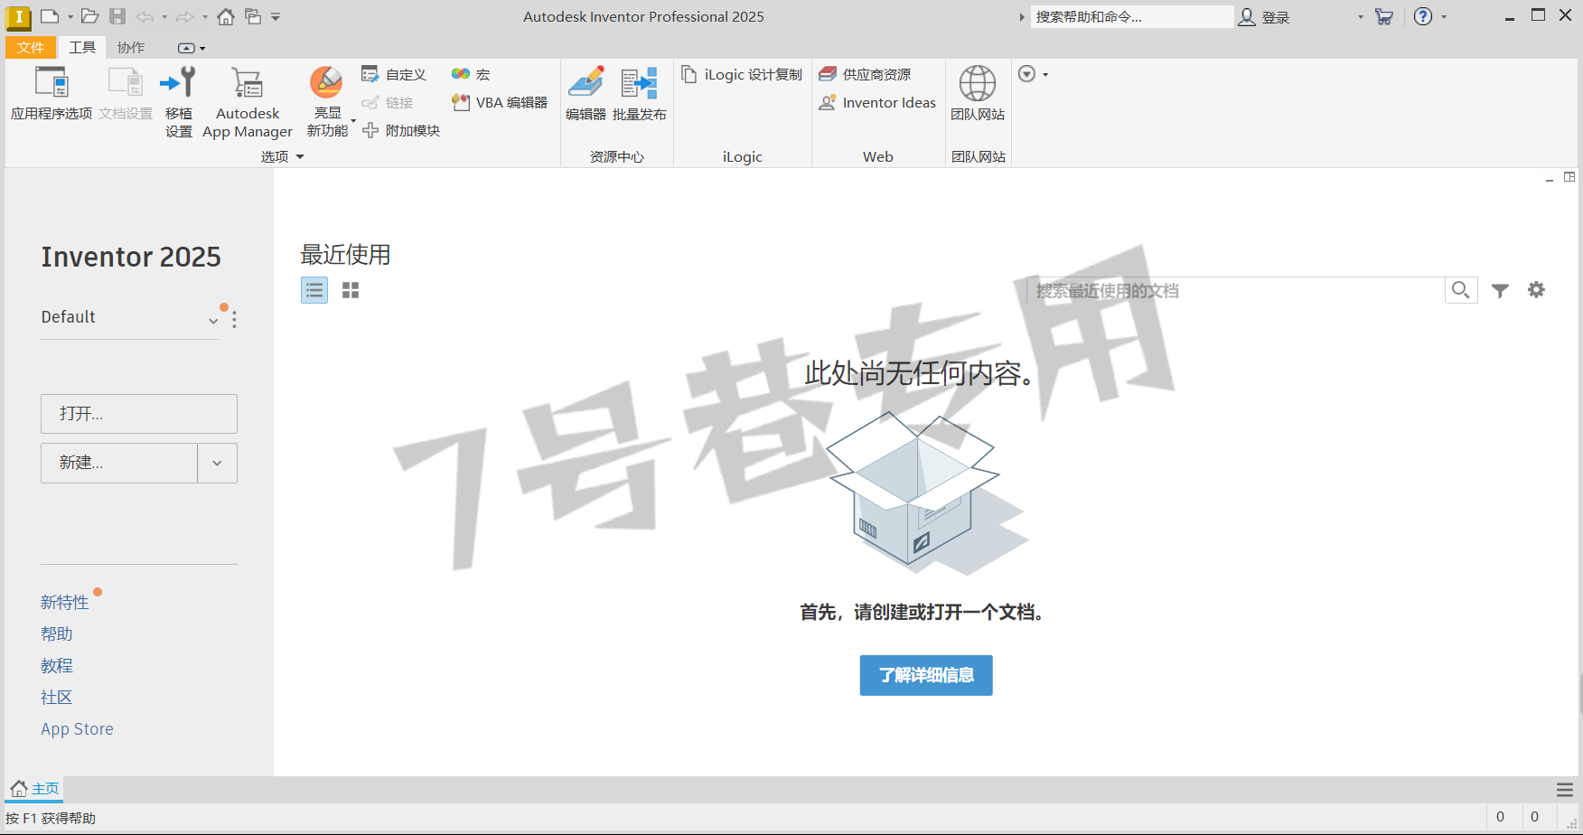
Task: Select the 工具 ribbon tab
Action: [x=82, y=47]
